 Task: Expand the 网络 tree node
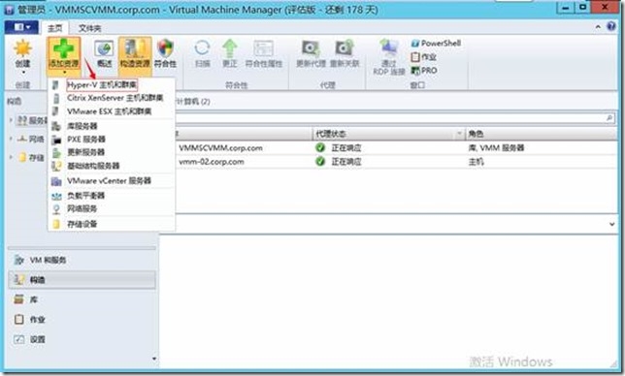[11, 139]
